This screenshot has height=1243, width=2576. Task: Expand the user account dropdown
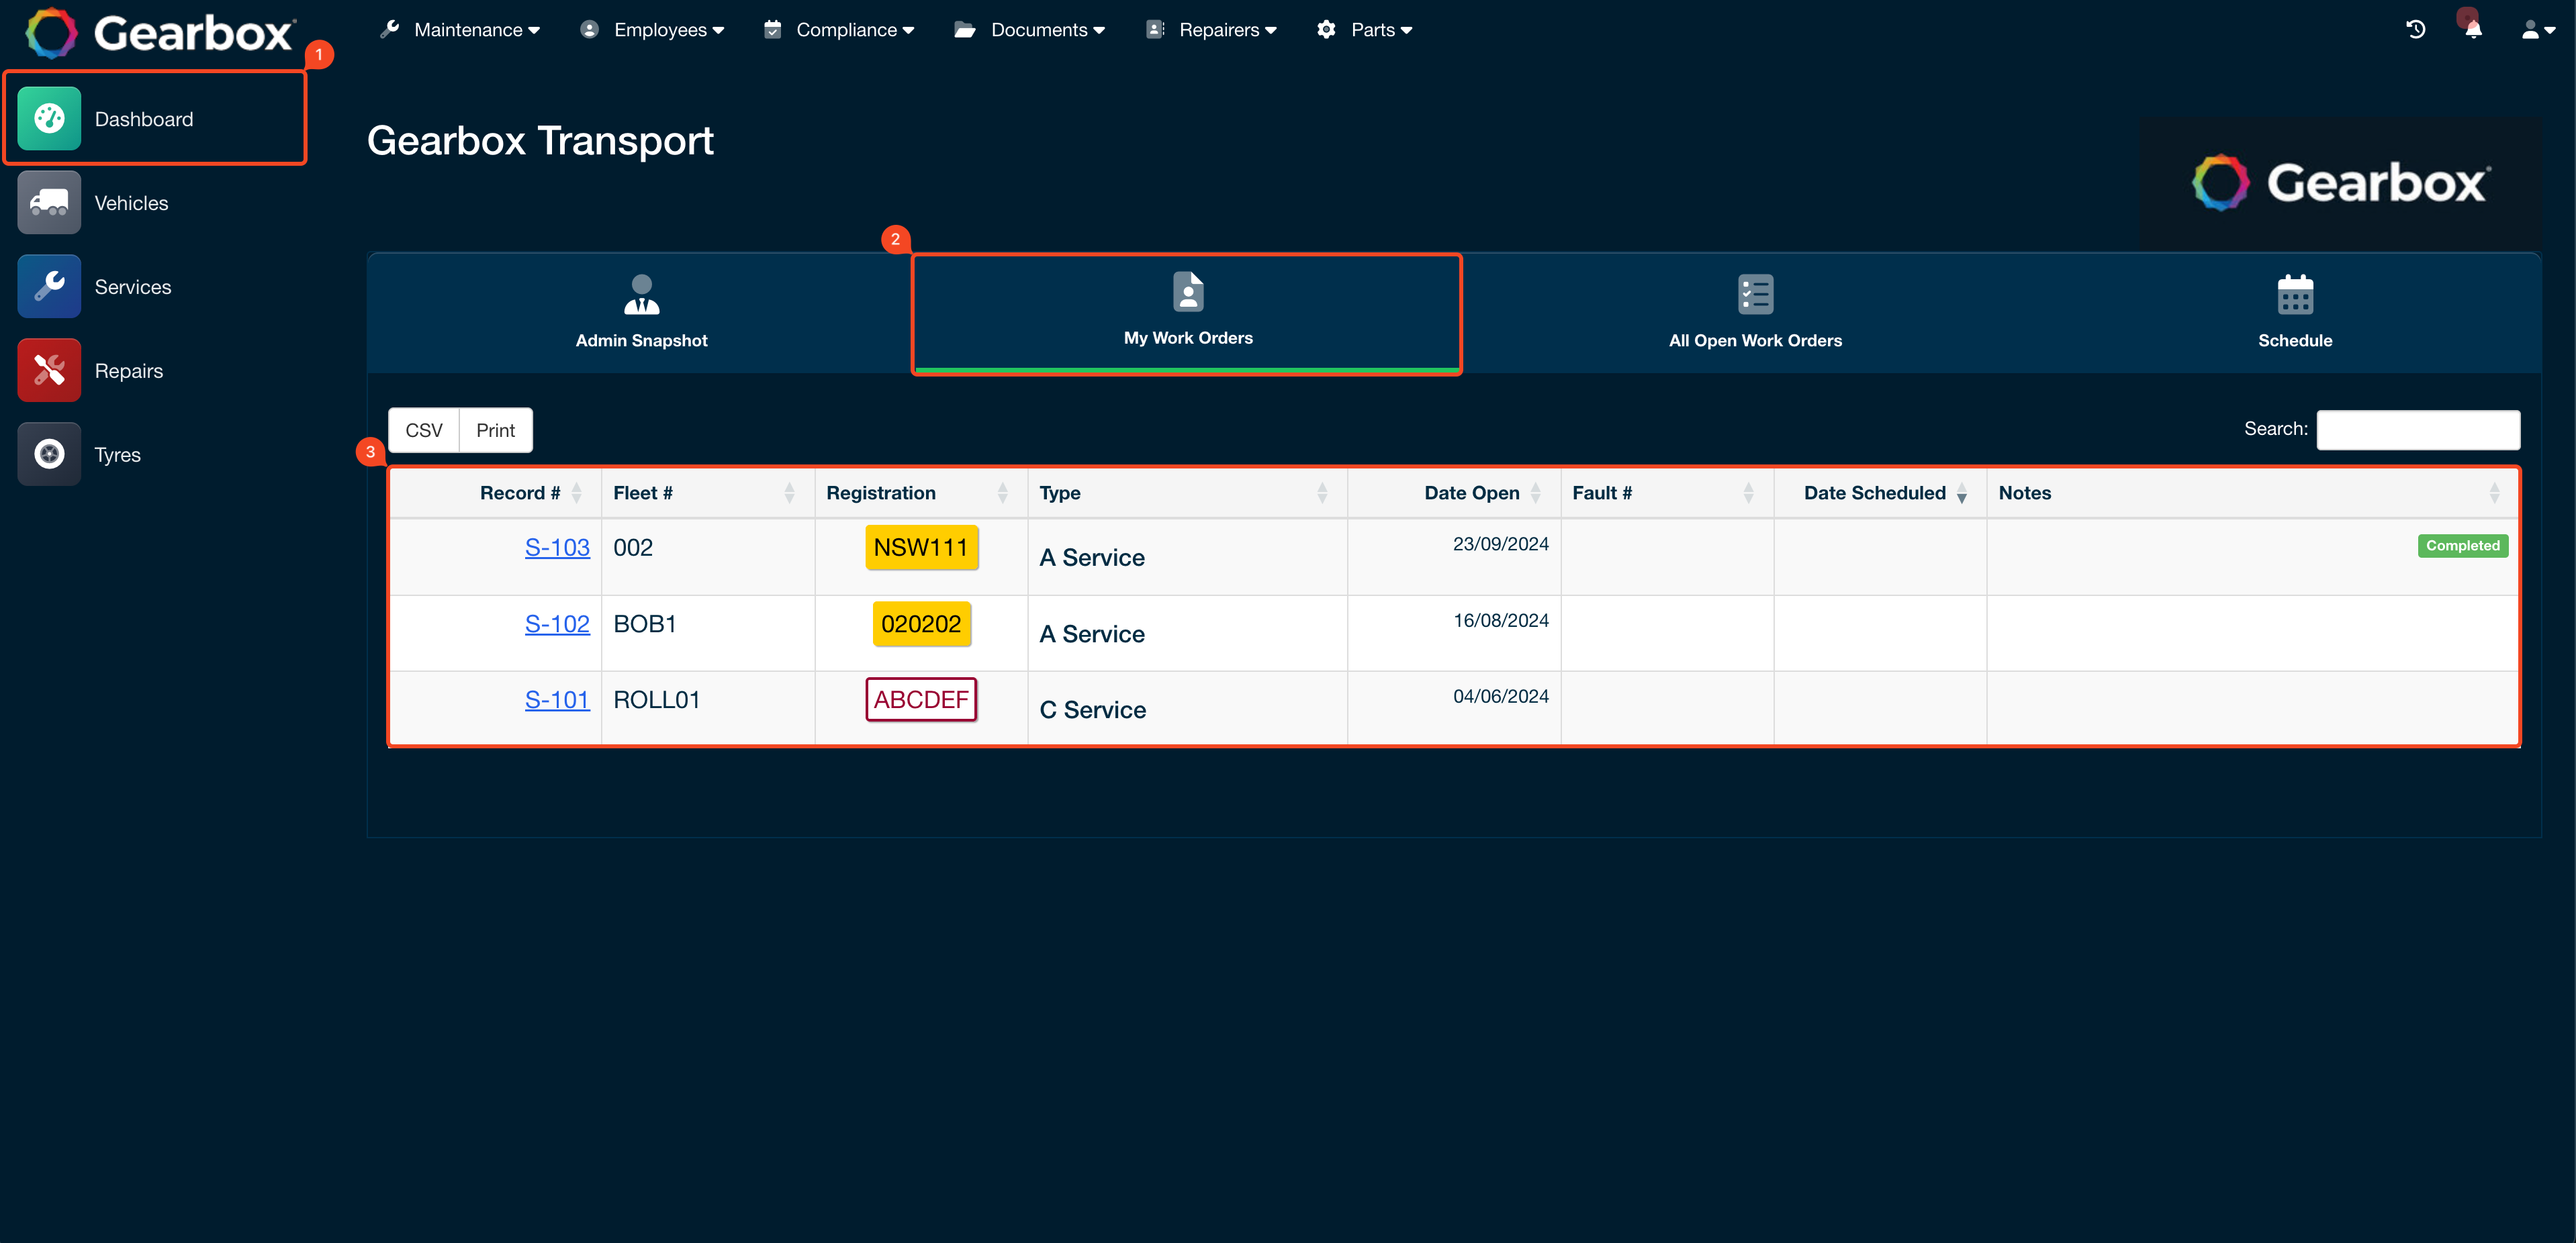(x=2538, y=30)
